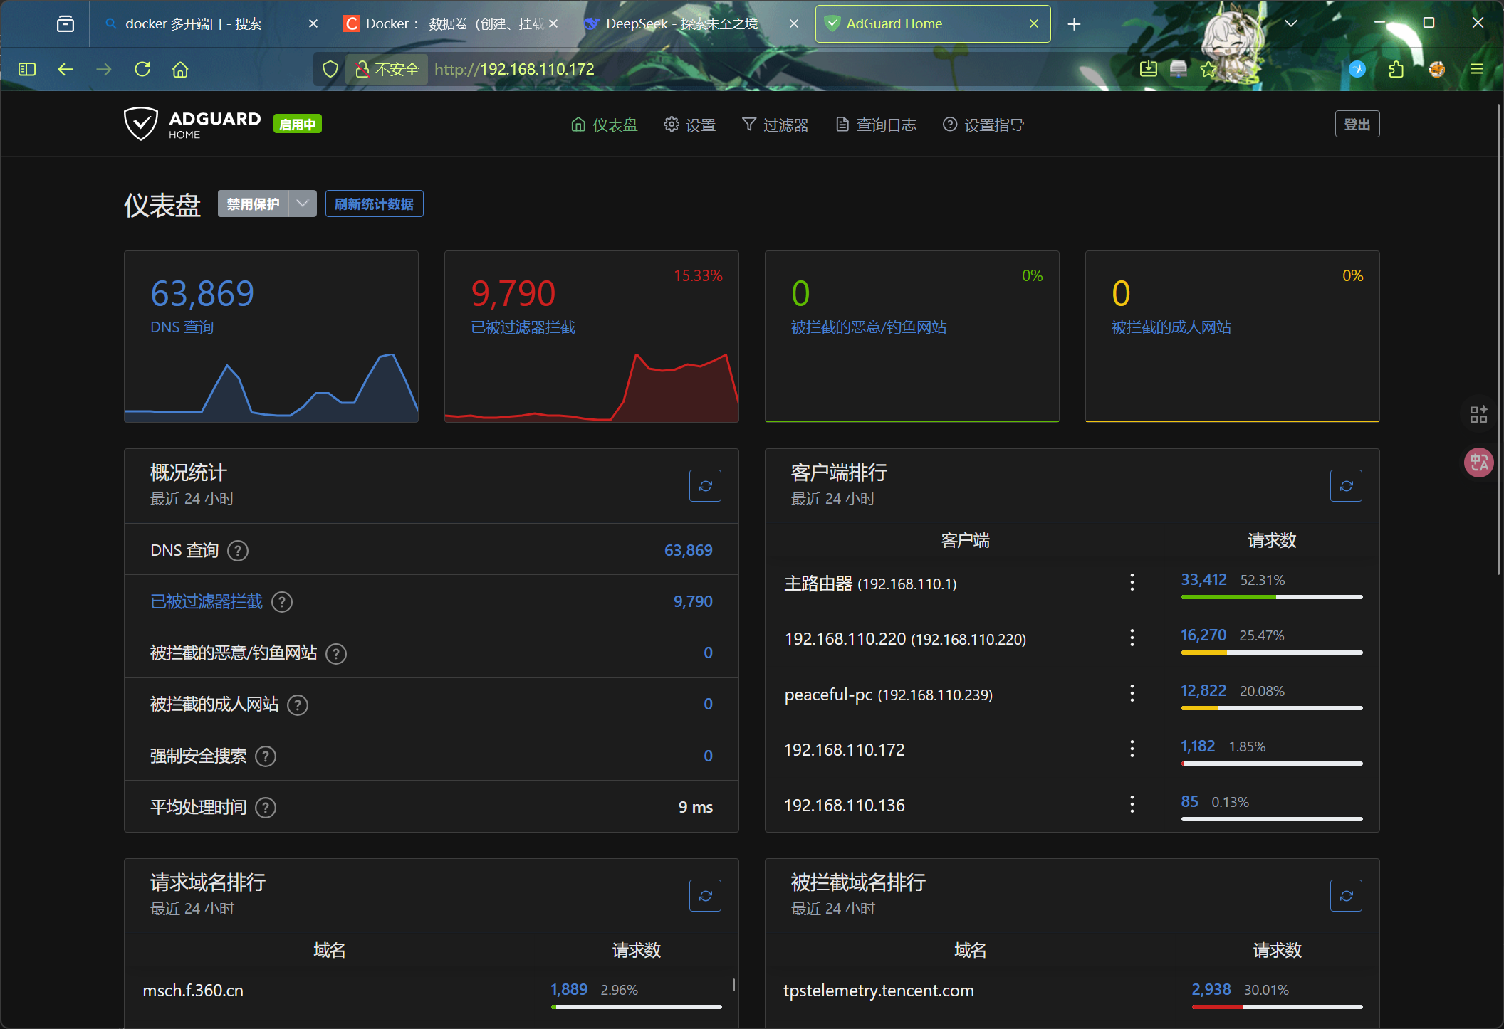
Task: Click help icon next to DNS 查询
Action: [x=238, y=551]
